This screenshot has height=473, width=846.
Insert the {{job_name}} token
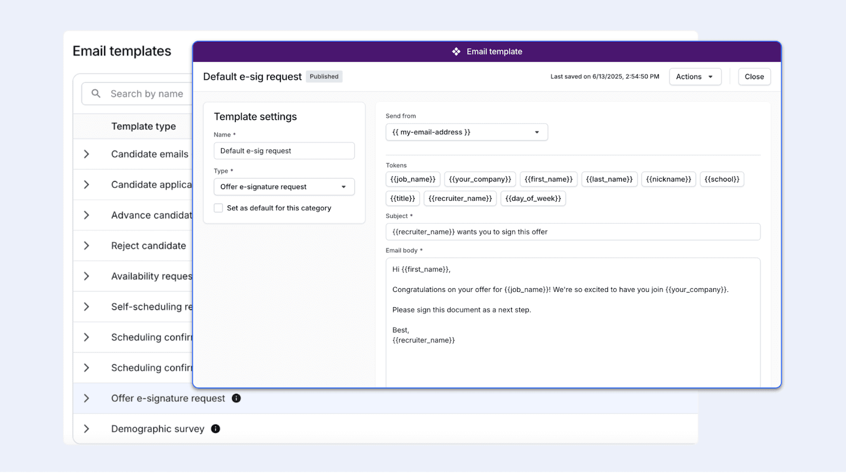pos(413,179)
